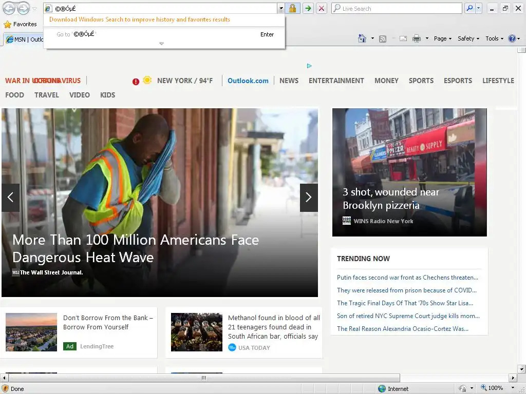Click the green Go arrow button

pyautogui.click(x=308, y=8)
